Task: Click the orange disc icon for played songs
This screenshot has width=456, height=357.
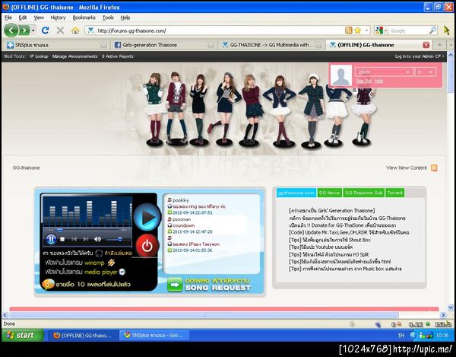Action: [48, 284]
